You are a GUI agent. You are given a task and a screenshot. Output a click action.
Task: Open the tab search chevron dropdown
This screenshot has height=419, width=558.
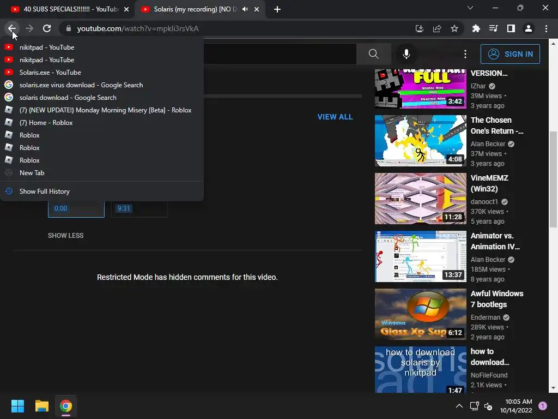(470, 8)
